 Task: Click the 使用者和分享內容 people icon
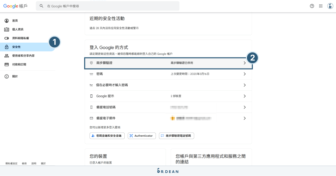pos(7,56)
